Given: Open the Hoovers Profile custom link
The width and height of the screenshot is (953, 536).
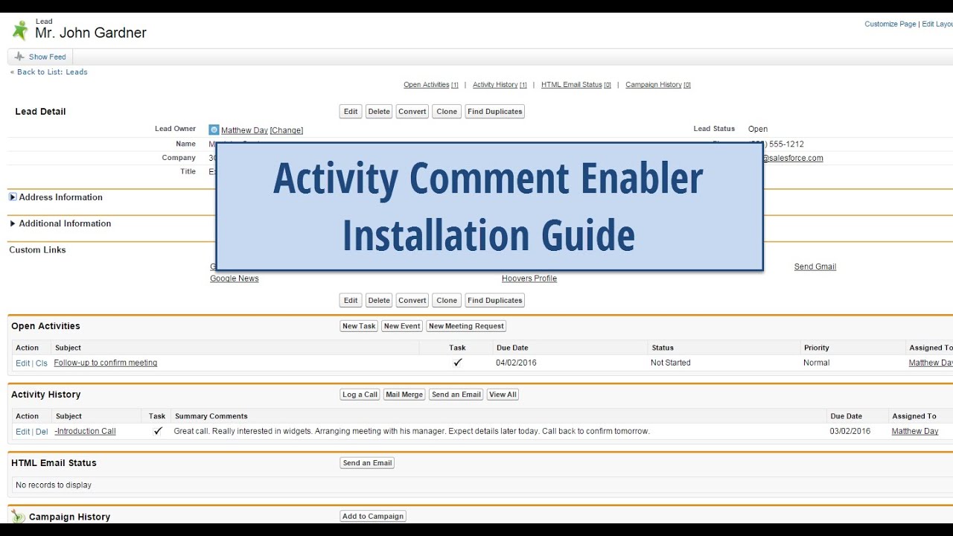Looking at the screenshot, I should [x=529, y=278].
